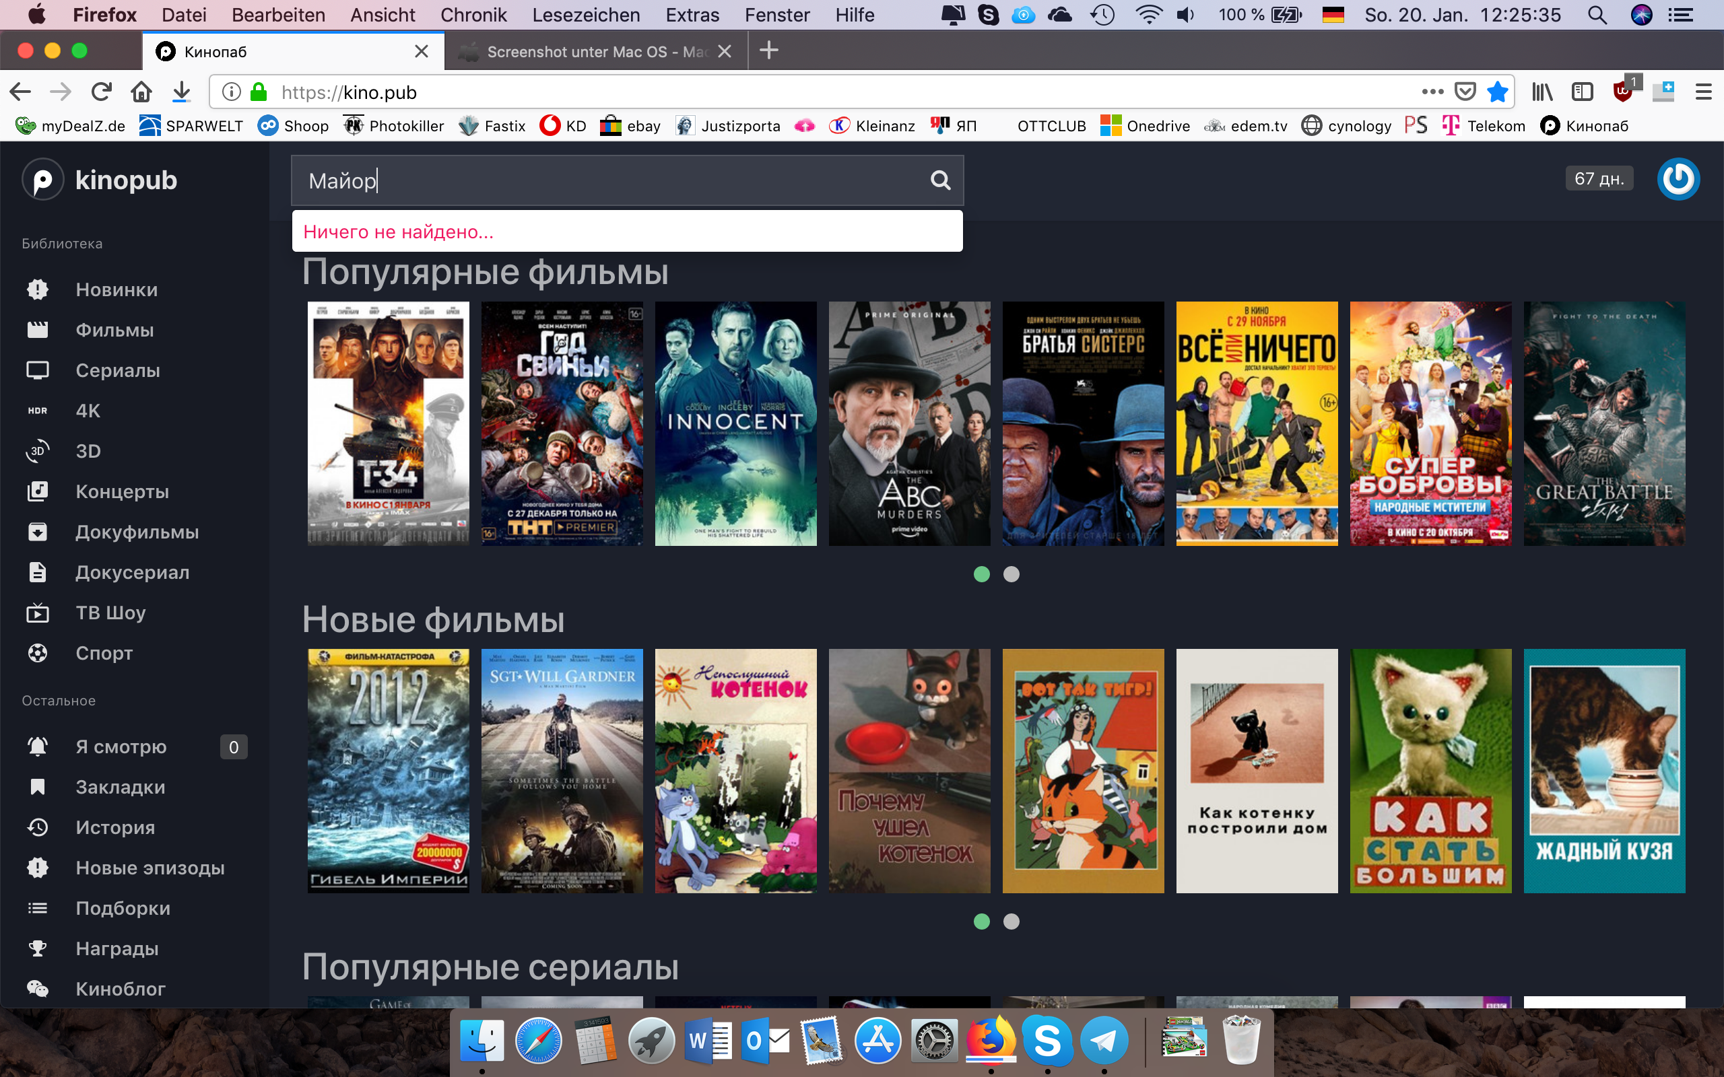Click the 3D sidebar icon

click(x=38, y=451)
